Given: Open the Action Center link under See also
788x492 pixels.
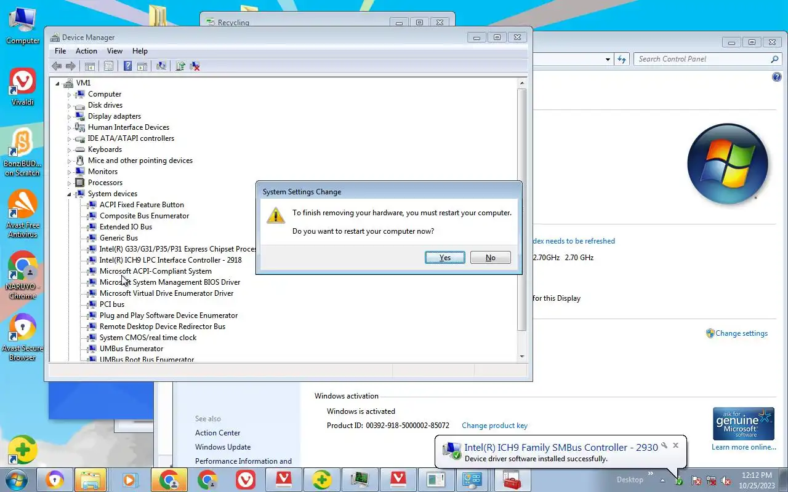Looking at the screenshot, I should [x=217, y=433].
